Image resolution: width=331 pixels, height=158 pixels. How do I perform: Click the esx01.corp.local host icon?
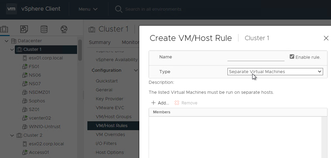25,58
